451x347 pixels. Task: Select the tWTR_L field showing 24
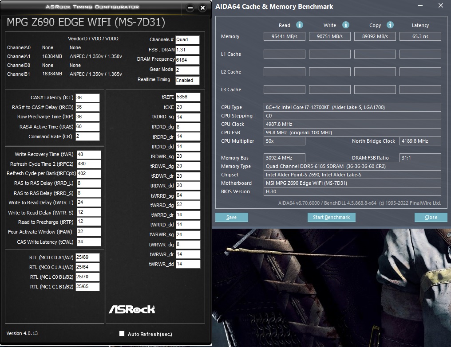tap(89, 203)
